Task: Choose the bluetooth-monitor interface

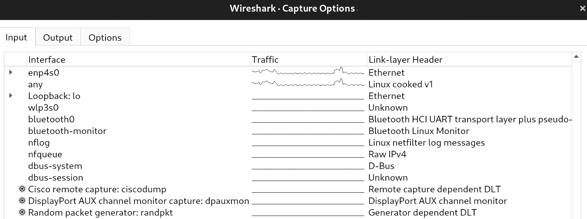Action: (67, 131)
